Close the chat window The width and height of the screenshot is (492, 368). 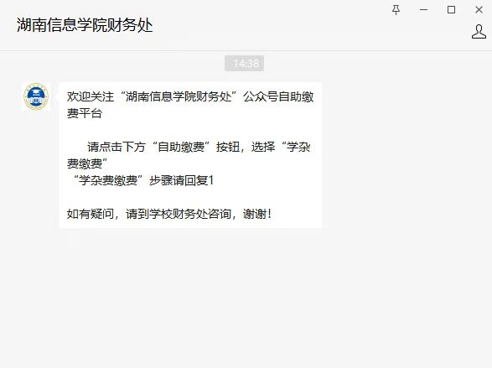(479, 10)
